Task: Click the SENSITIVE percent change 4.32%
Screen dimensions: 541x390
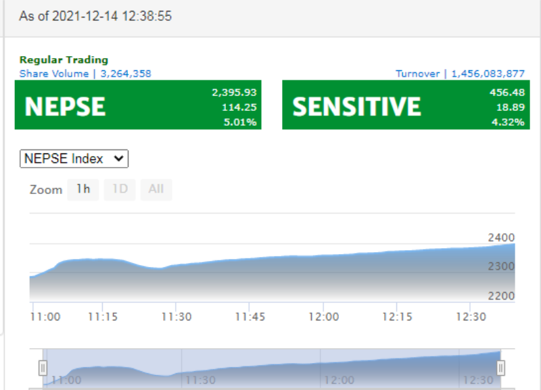Action: (509, 122)
